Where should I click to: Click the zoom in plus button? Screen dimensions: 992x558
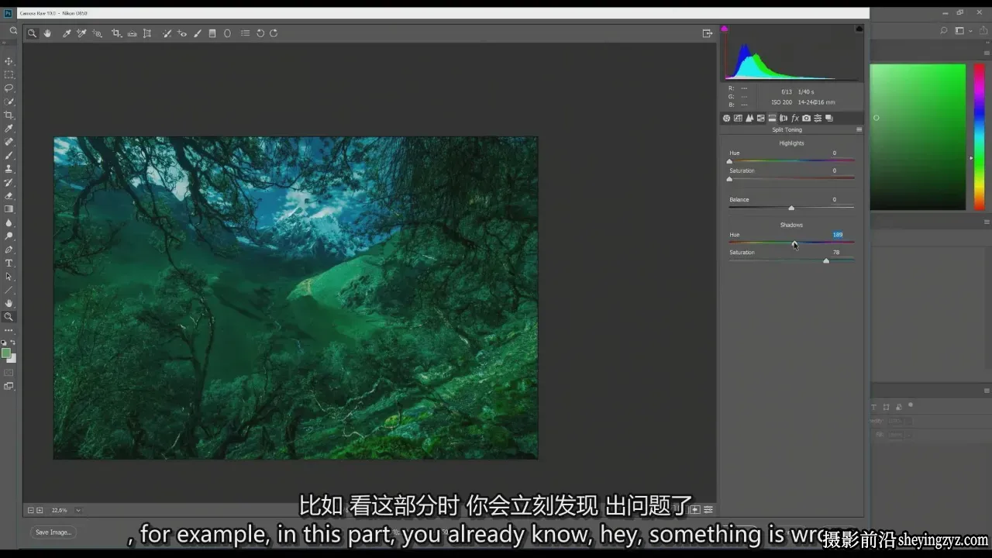pos(40,511)
